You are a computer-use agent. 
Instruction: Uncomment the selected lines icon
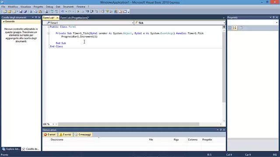pos(56,12)
